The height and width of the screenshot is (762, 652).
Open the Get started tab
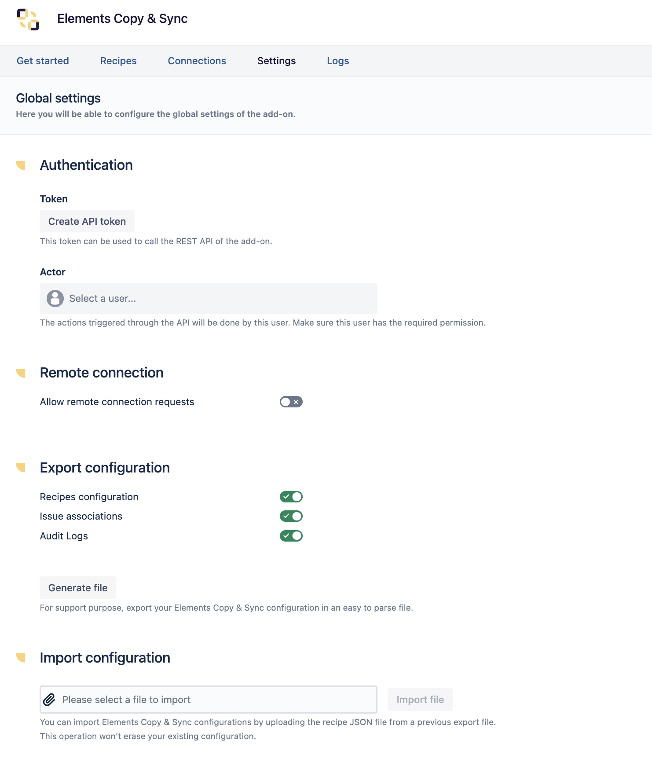click(x=43, y=61)
